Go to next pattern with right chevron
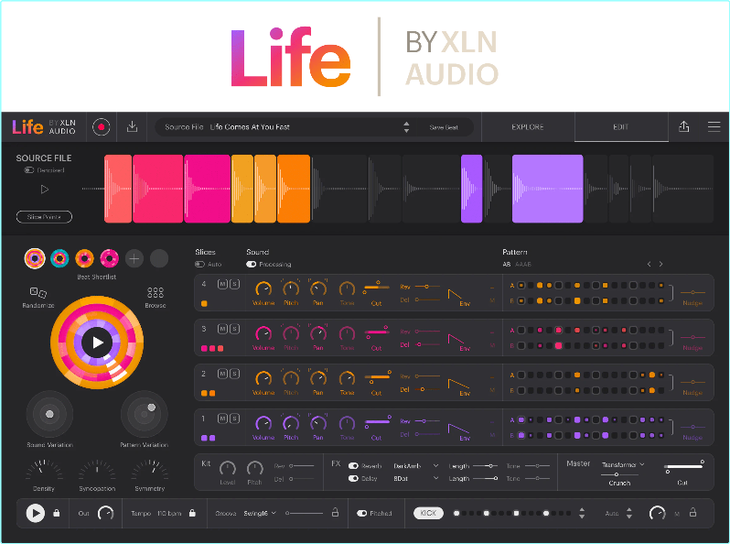This screenshot has height=544, width=730. point(660,265)
